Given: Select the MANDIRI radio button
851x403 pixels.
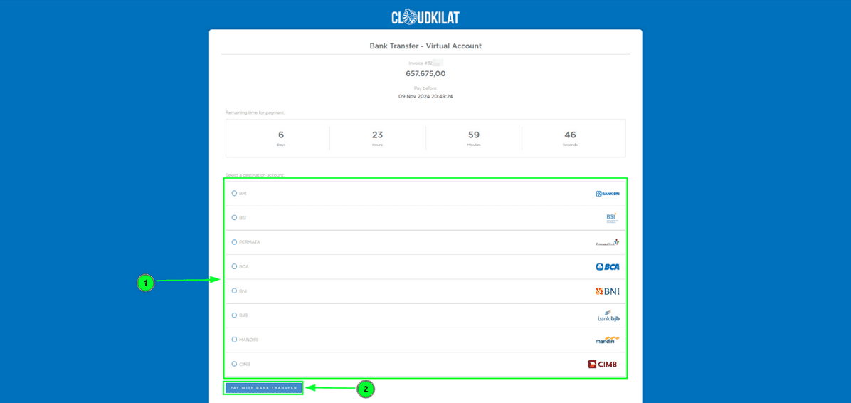Looking at the screenshot, I should tap(234, 340).
